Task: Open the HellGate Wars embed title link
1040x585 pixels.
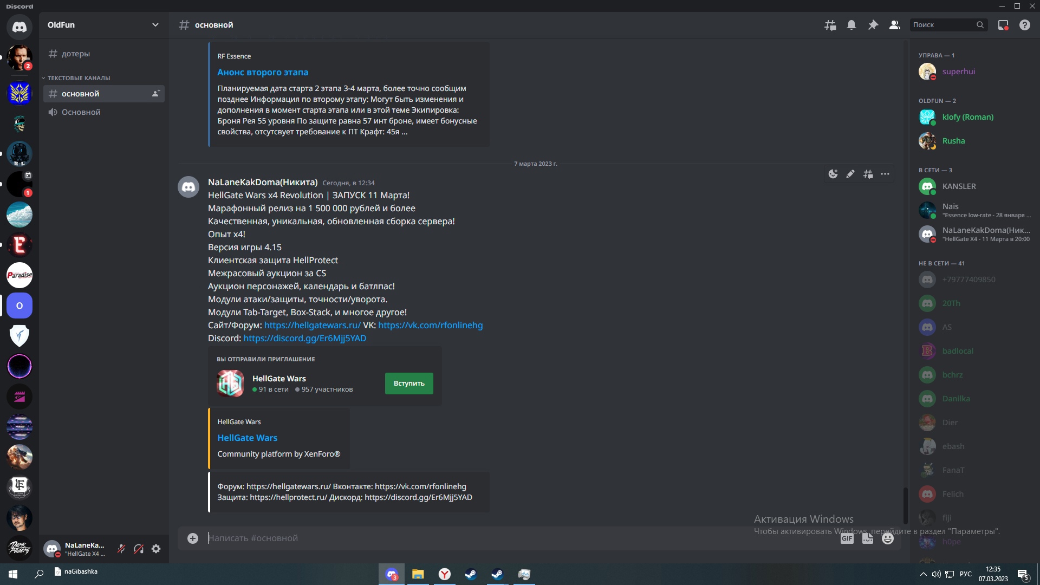Action: 247,438
